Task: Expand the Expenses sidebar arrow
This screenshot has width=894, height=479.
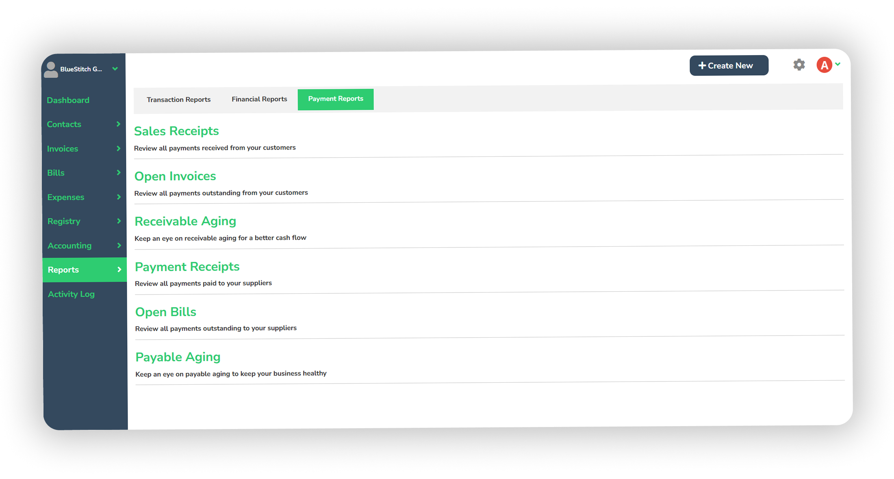Action: point(119,197)
